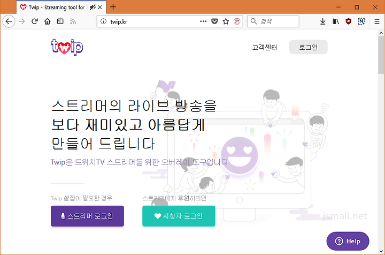Click the page scrollbar up arrow

pyautogui.click(x=381, y=33)
